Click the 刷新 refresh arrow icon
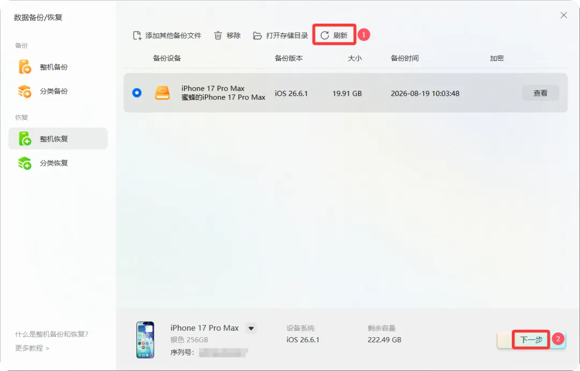Viewport: 580px width, 371px height. point(325,35)
